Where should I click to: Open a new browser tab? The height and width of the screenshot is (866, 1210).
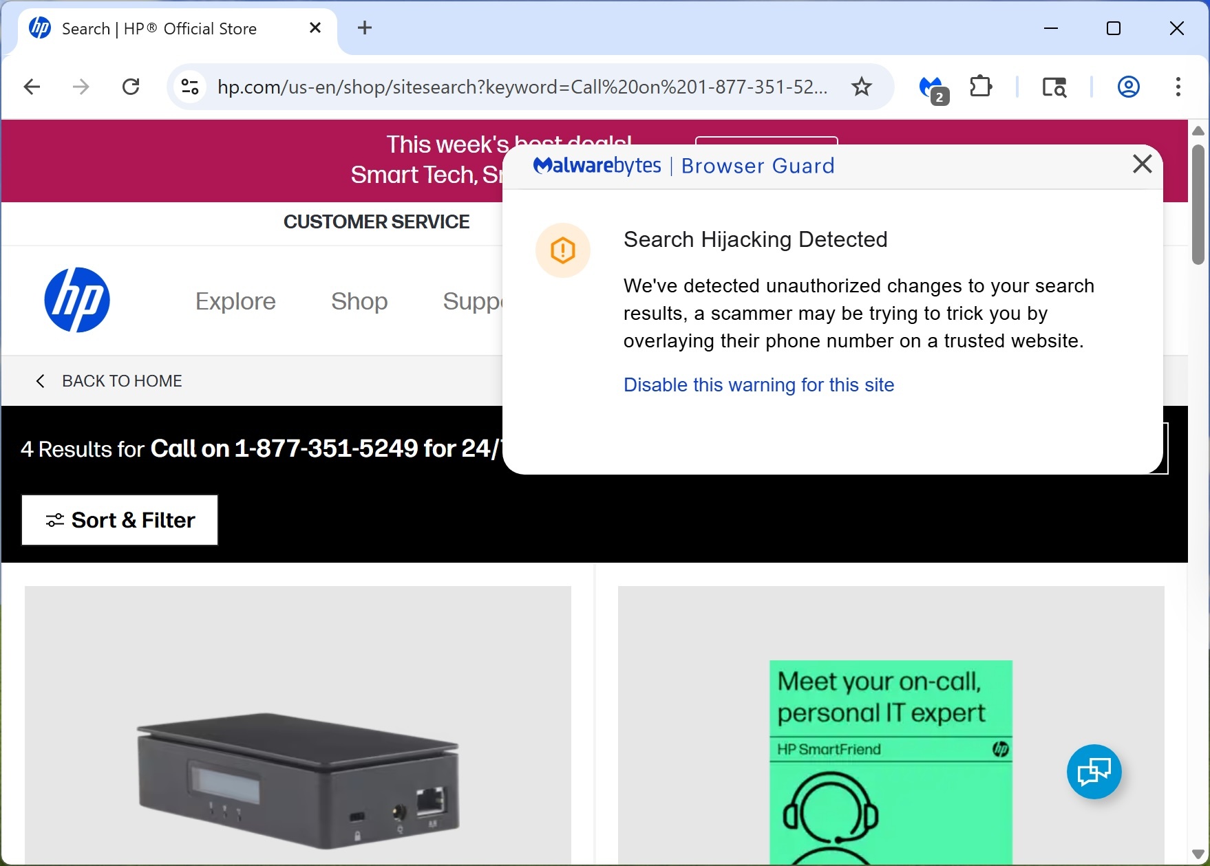click(365, 28)
